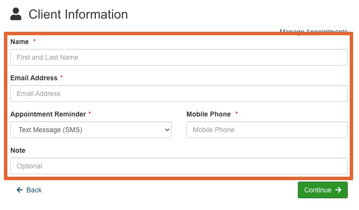Screen dimensions: 359x210
Task: Click the person icon beside Client Information
Action: [16, 14]
